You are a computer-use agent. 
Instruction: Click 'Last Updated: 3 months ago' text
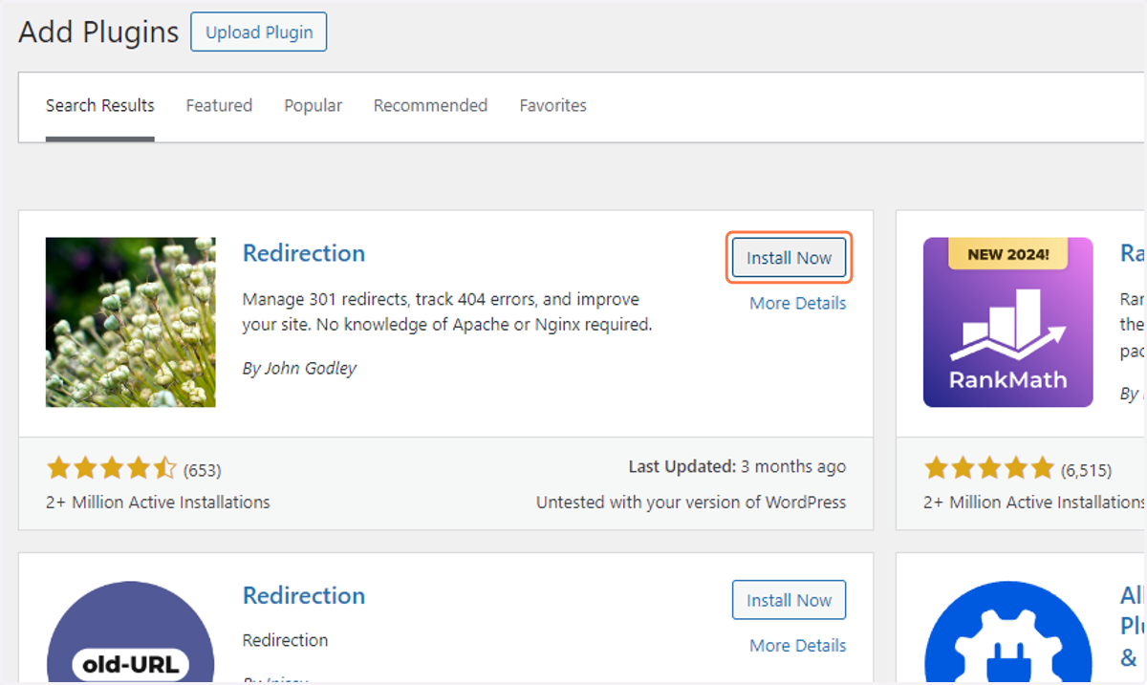737,467
